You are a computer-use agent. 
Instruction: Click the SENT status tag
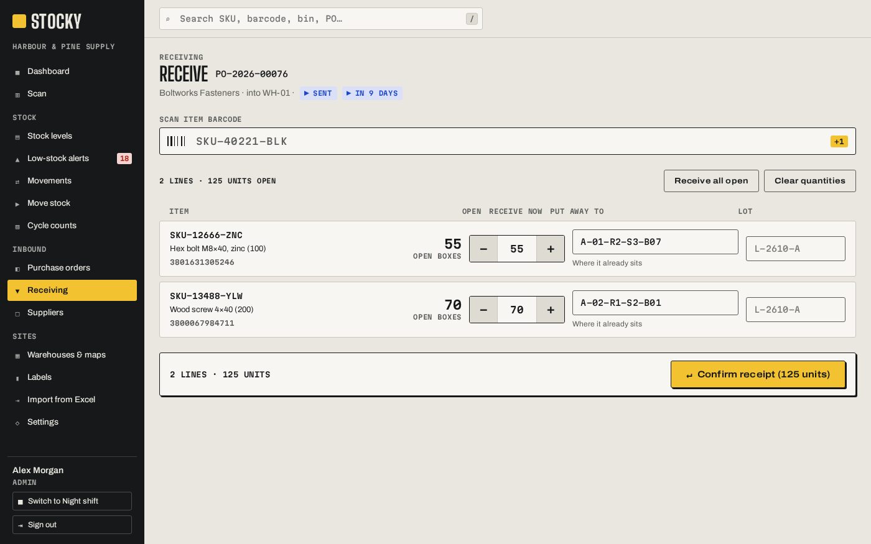pyautogui.click(x=318, y=93)
